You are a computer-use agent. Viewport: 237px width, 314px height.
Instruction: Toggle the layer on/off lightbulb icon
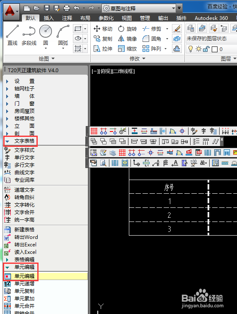191,49
